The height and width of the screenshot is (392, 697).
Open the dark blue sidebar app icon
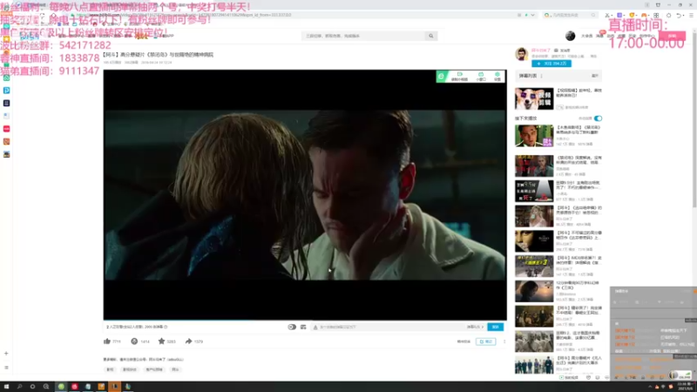(7, 103)
